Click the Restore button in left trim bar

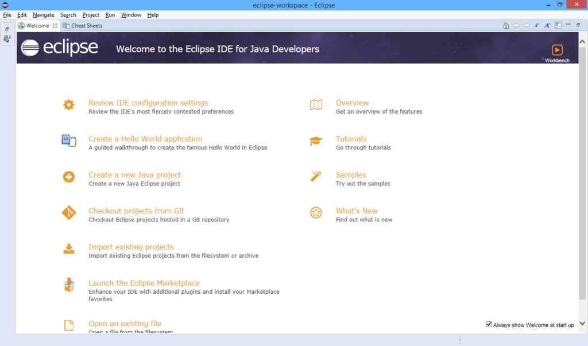(x=7, y=29)
